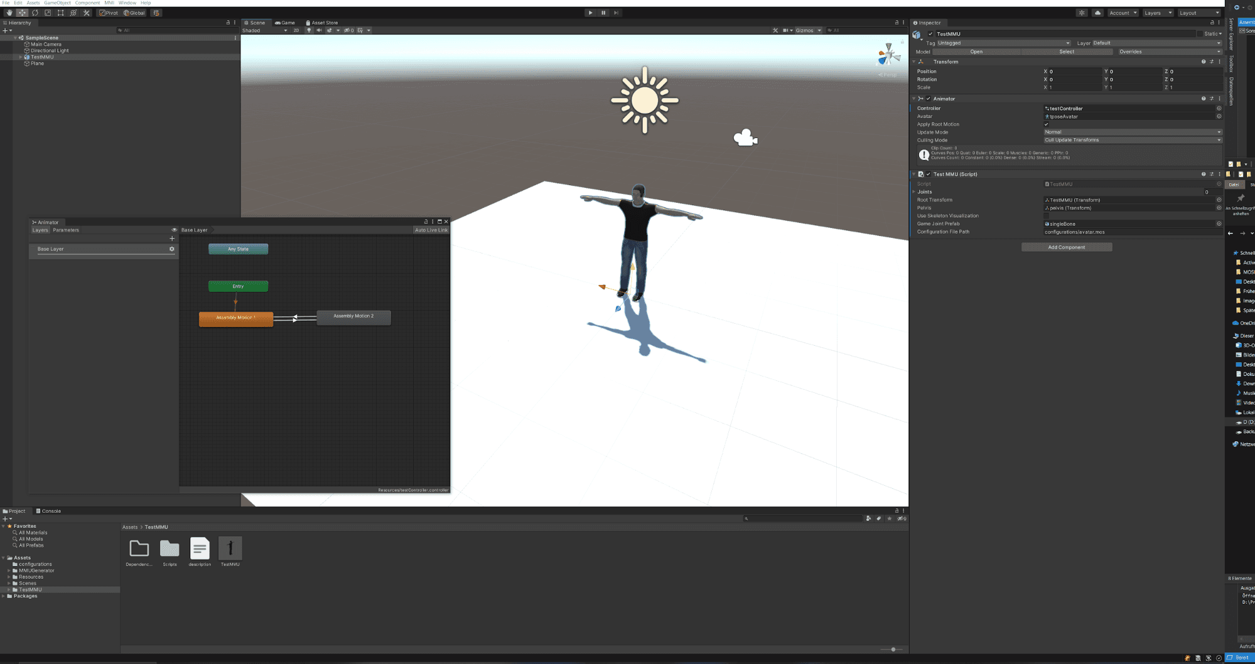Add new layer with plus in Animator
This screenshot has height=664, width=1255.
pos(172,238)
